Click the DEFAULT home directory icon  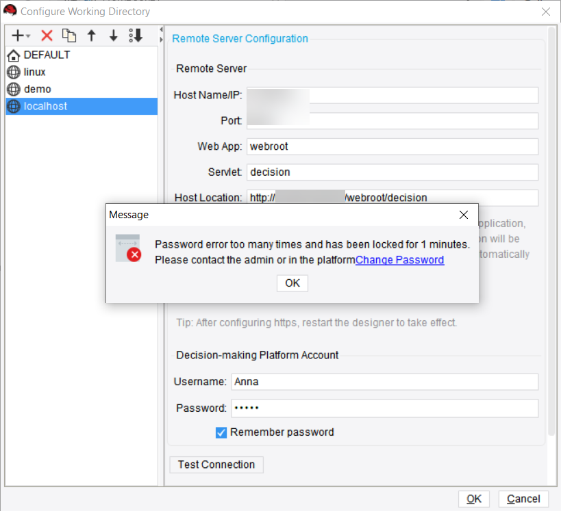[x=13, y=54]
